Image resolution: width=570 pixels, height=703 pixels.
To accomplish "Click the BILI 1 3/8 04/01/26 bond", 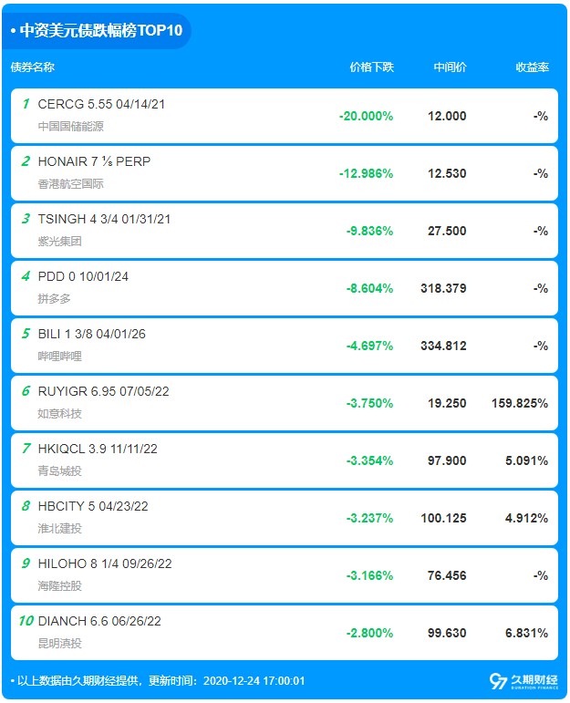I will (91, 334).
